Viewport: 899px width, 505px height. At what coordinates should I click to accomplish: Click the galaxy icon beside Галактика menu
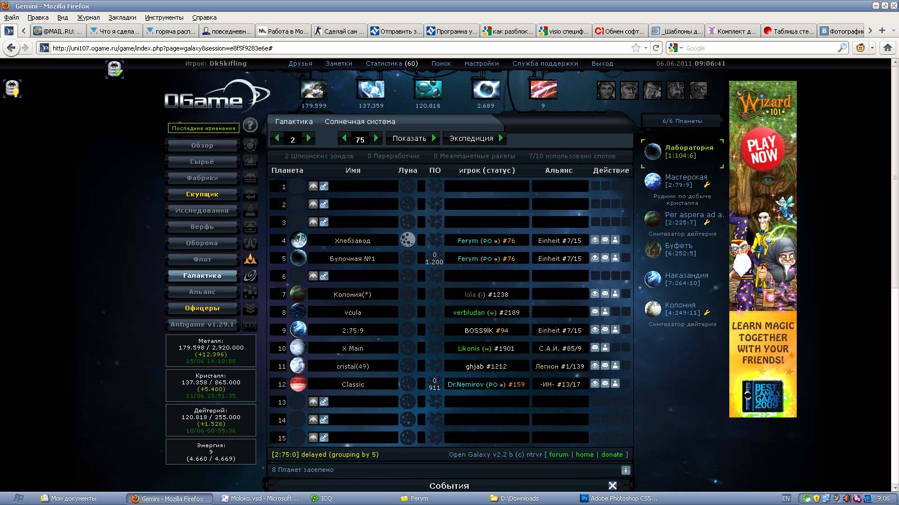(x=250, y=276)
